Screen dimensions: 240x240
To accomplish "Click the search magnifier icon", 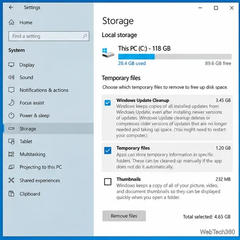I will pos(85,36).
